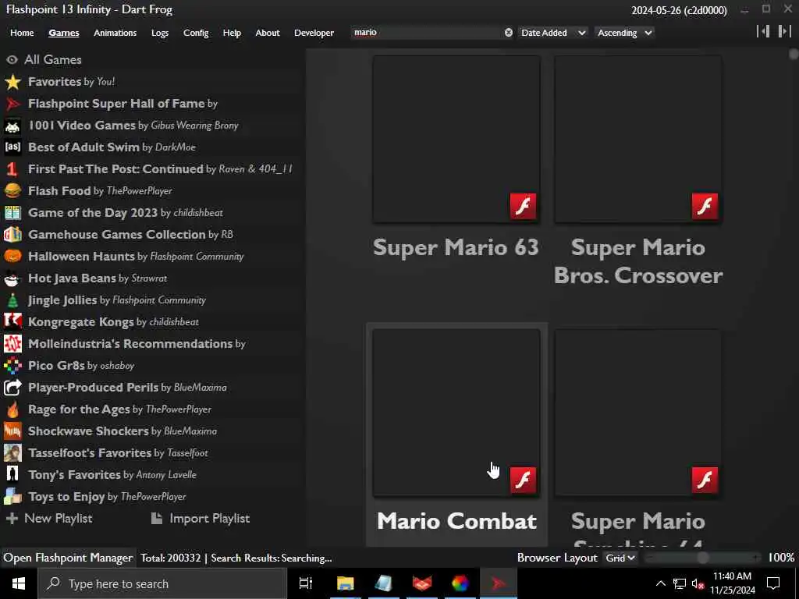This screenshot has height=599, width=799.
Task: Click Import Playlist
Action: tap(201, 519)
